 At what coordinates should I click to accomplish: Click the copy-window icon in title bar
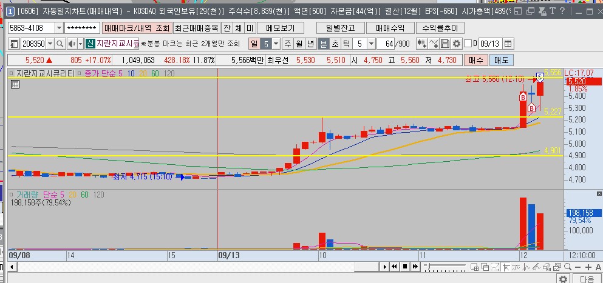coord(530,11)
